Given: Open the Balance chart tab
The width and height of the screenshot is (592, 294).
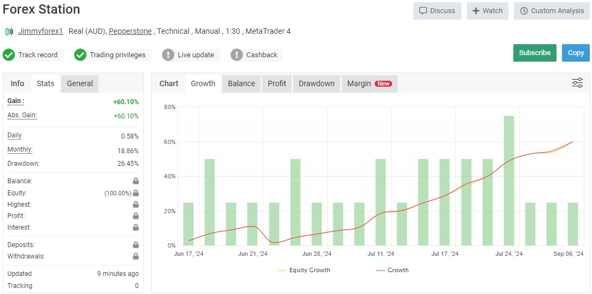Looking at the screenshot, I should tap(241, 83).
